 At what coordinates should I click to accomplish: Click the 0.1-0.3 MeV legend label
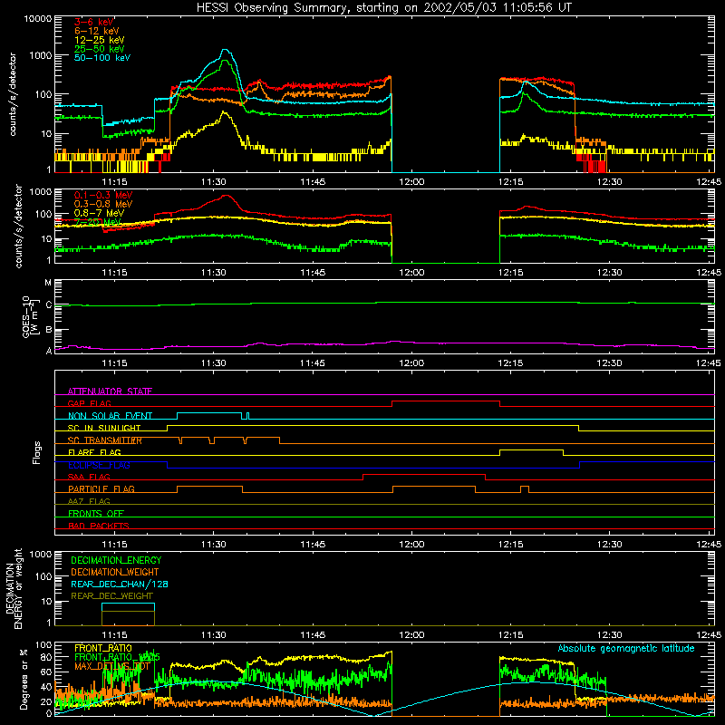[103, 195]
